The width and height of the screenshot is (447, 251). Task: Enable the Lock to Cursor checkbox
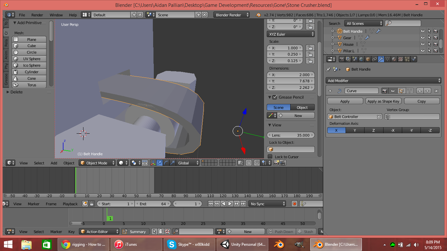[270, 157]
